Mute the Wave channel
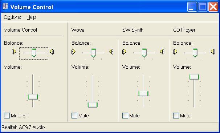This screenshot has height=133, width=220. pos(74,116)
